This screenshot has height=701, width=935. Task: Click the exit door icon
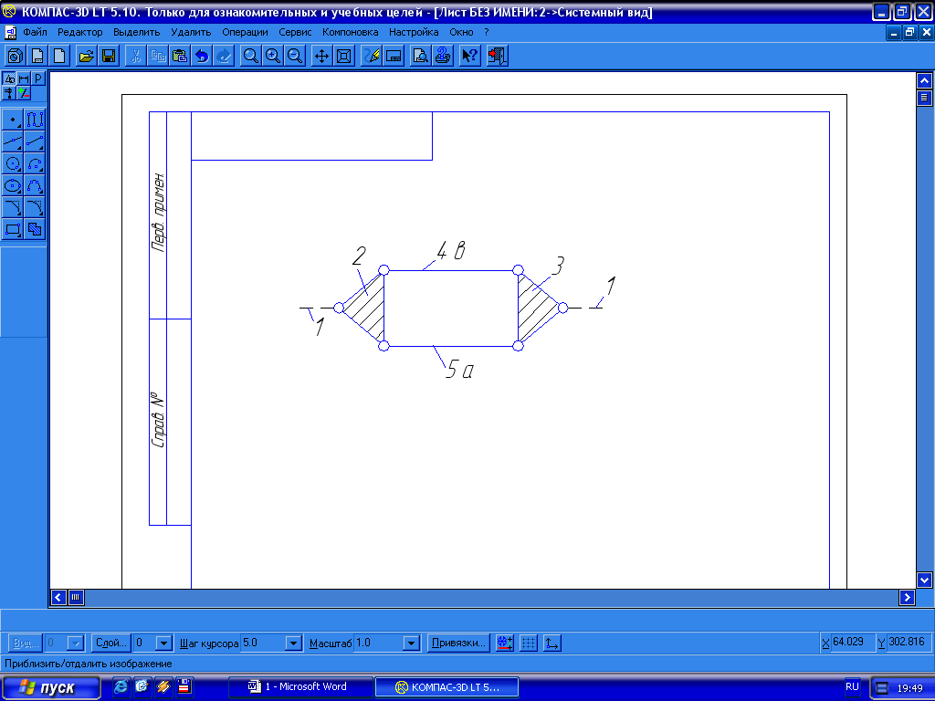[x=498, y=56]
